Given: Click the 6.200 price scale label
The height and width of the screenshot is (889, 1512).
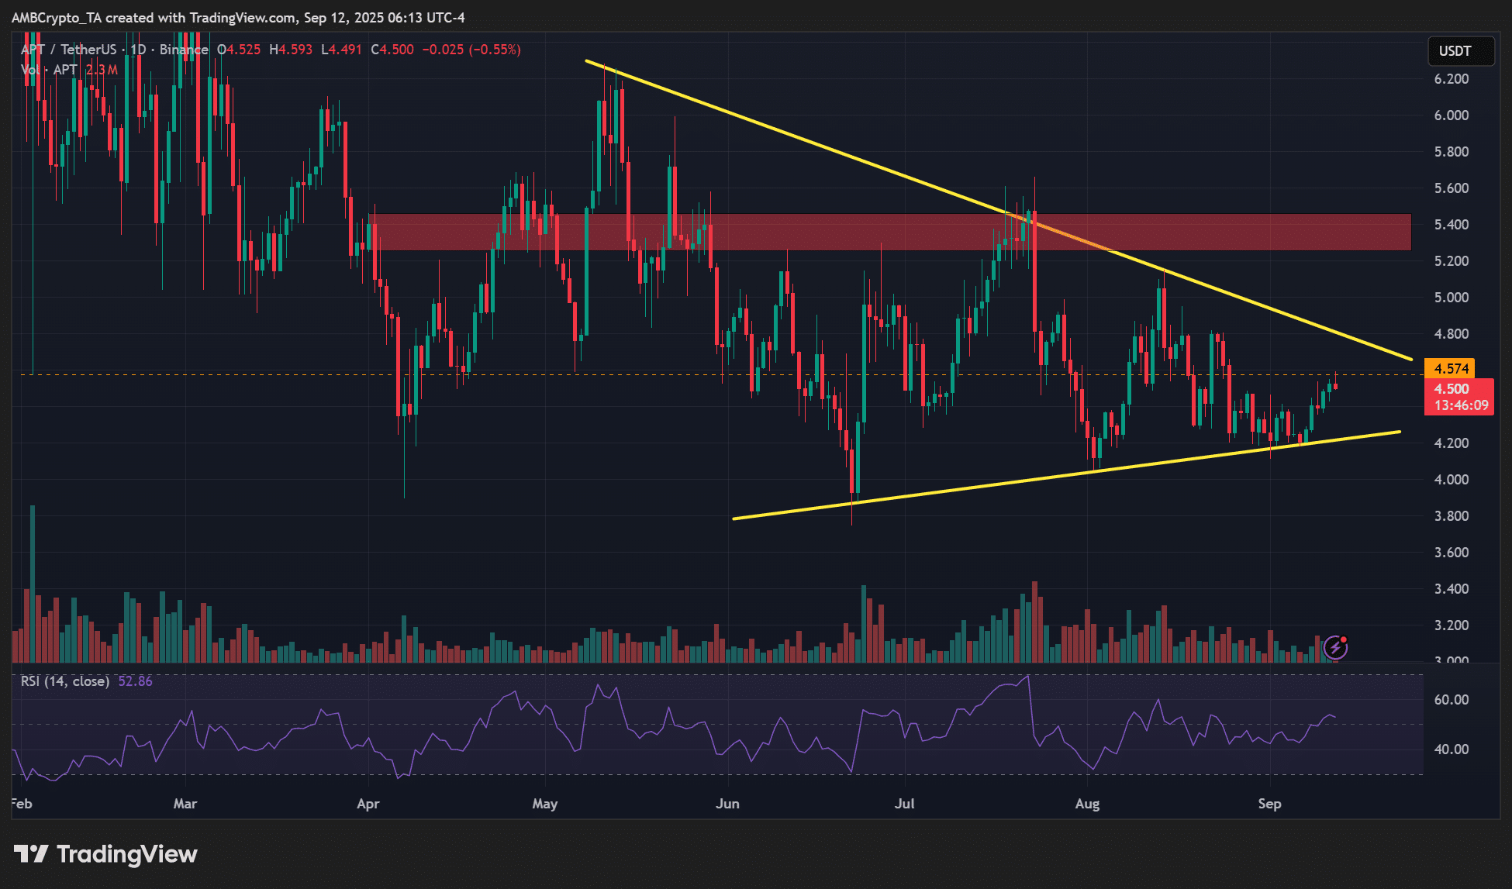Looking at the screenshot, I should pos(1451,79).
